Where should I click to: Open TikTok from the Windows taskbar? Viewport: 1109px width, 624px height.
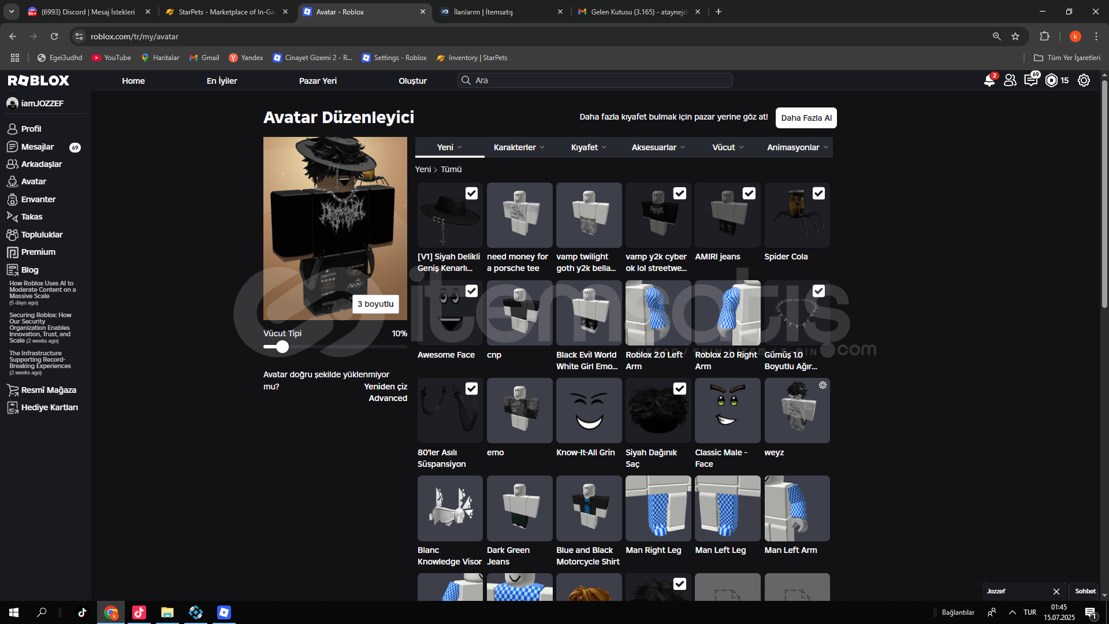tap(82, 612)
